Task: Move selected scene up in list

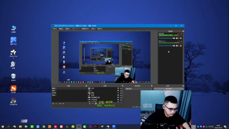Action: (60, 103)
